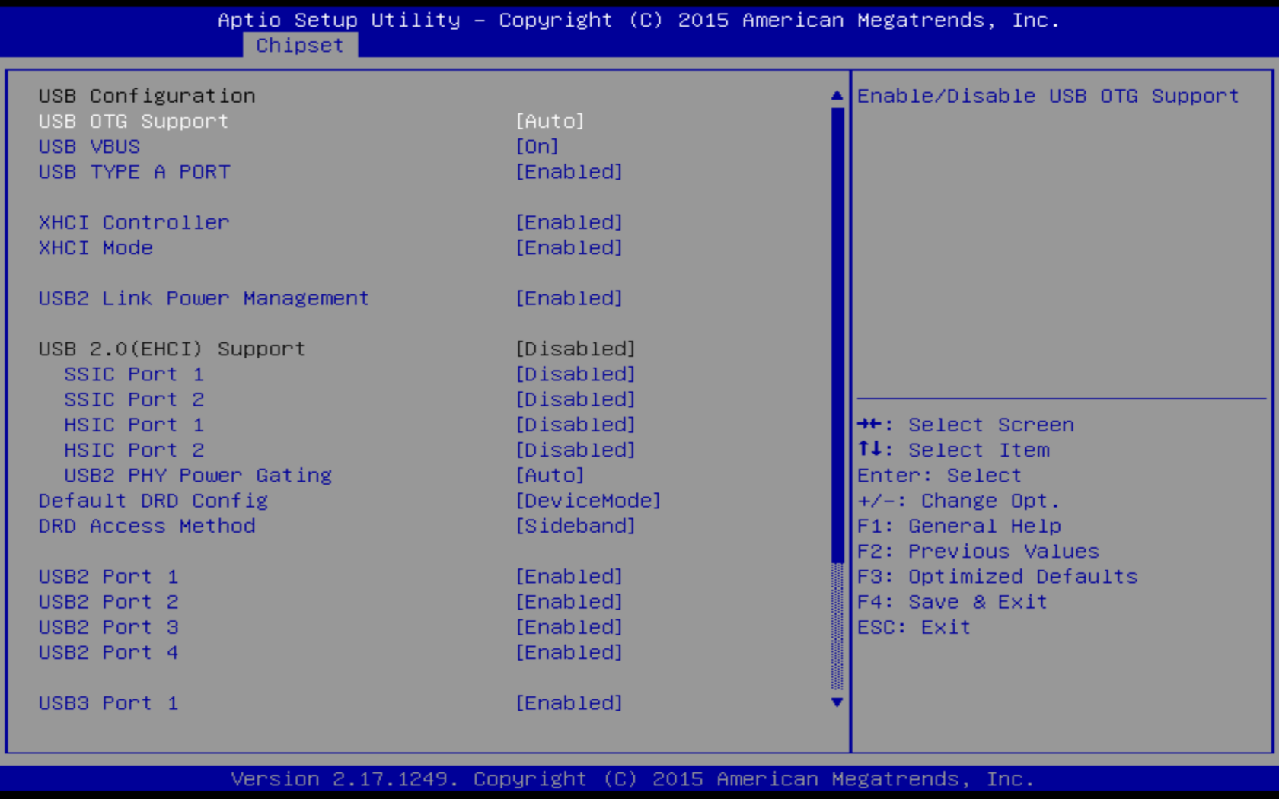Click the F2: Previous Values hint

point(978,551)
